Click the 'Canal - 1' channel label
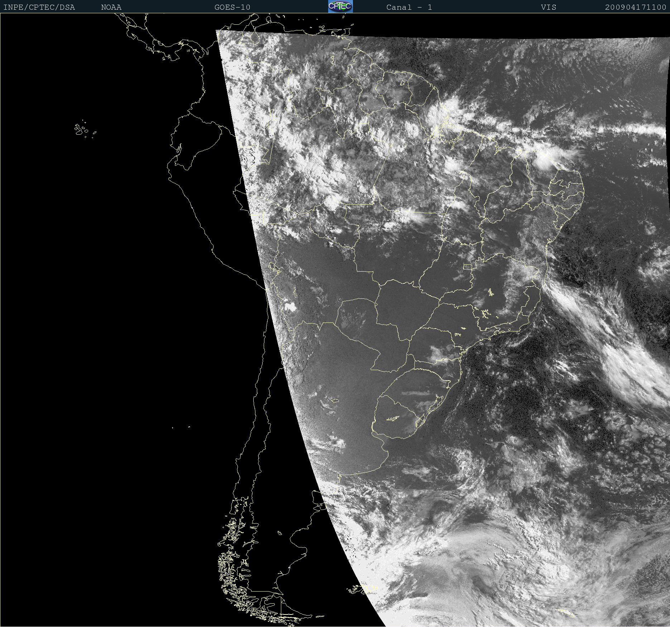The image size is (670, 627). (x=409, y=7)
